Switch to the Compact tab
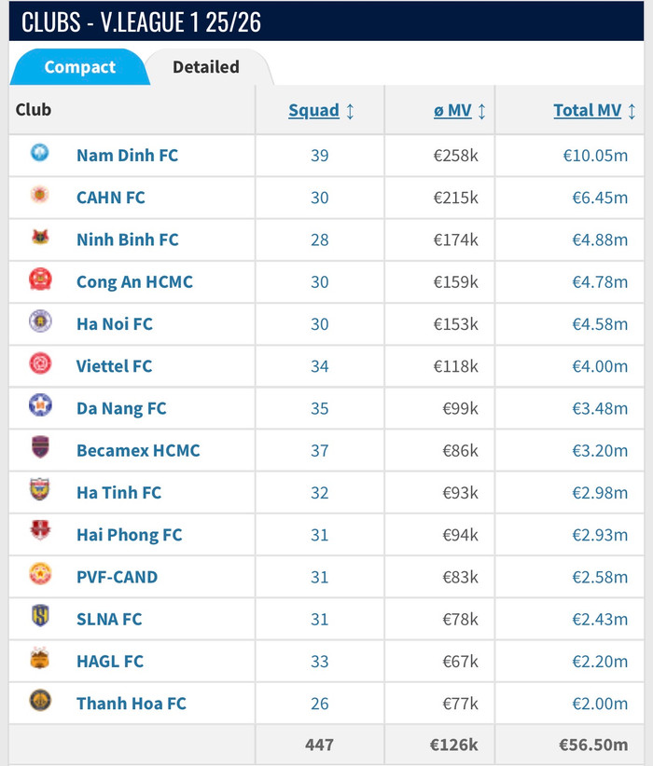 [80, 67]
